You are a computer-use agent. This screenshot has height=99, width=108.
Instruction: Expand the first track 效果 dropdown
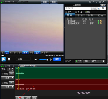(x=12, y=78)
